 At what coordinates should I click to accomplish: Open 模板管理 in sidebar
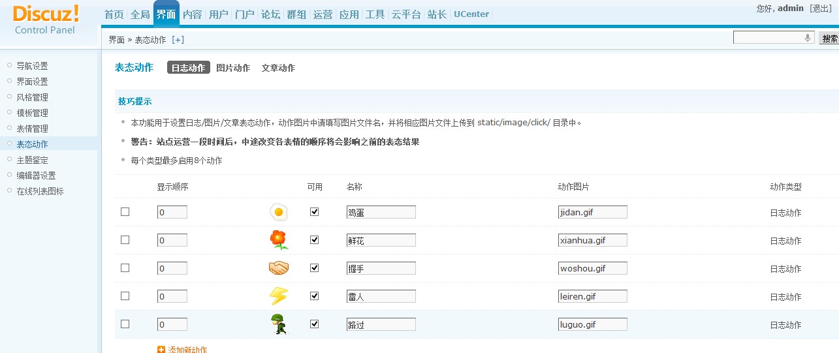(32, 113)
